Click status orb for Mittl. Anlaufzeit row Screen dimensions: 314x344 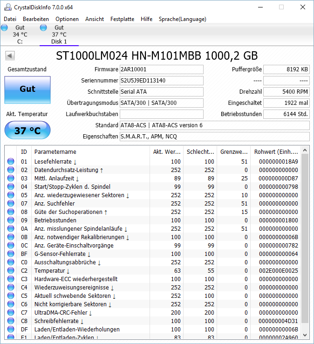[x=11, y=178]
